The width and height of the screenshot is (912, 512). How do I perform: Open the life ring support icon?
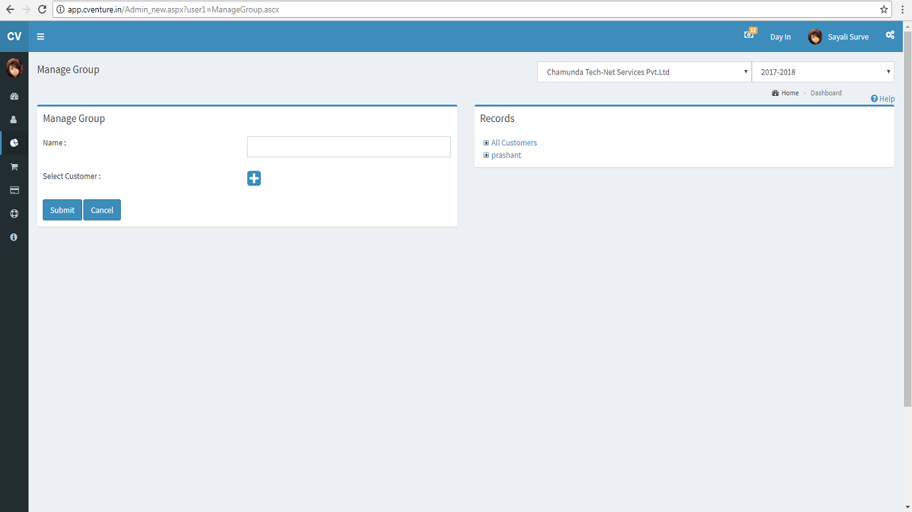(13, 214)
